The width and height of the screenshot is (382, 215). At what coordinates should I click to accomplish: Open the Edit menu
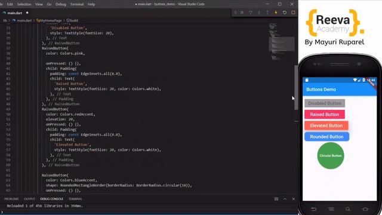[10, 4]
